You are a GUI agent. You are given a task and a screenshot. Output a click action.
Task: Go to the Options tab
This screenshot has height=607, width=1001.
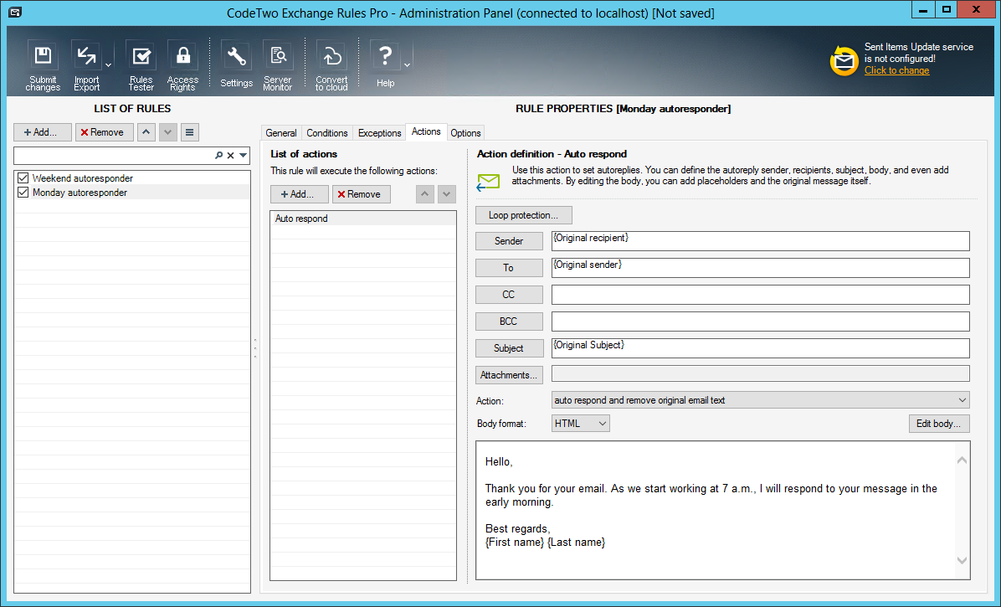465,133
